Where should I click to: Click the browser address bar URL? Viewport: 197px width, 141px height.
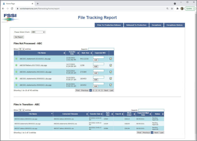(40, 8)
